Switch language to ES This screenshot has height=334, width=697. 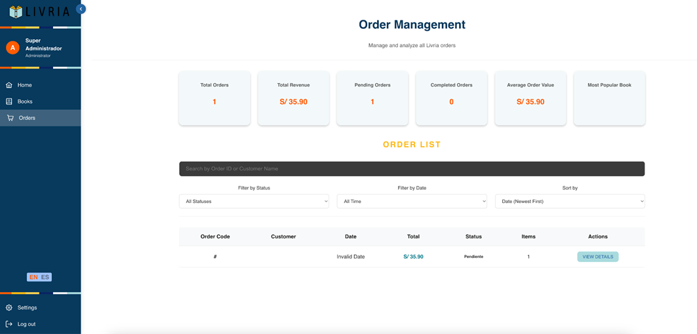[45, 277]
